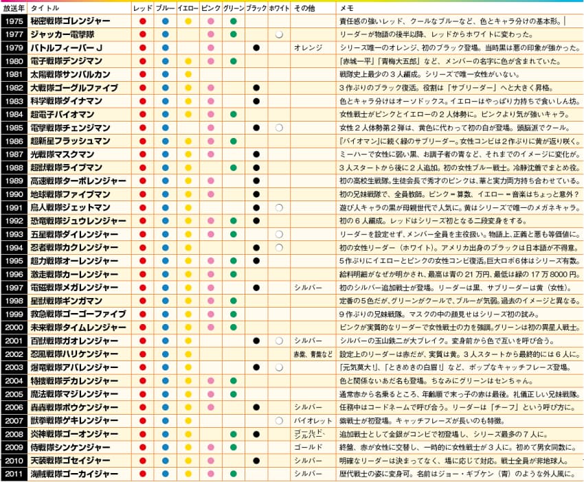The height and width of the screenshot is (482, 584).
Task: Select the green dot for 未来戦隊タイムレンジャー
Action: (234, 328)
